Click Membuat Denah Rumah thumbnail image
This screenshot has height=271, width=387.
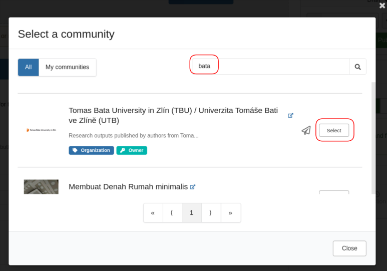click(41, 187)
